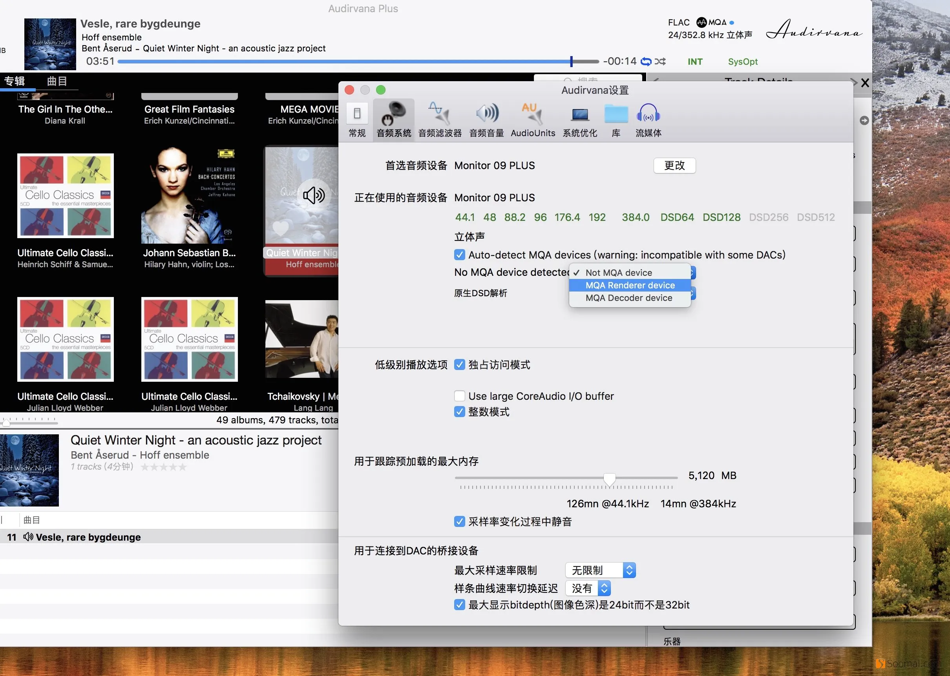The width and height of the screenshot is (950, 676).
Task: Click 更改 button for preferred device
Action: 674,165
